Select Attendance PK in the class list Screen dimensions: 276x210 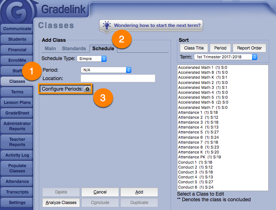[200, 157]
